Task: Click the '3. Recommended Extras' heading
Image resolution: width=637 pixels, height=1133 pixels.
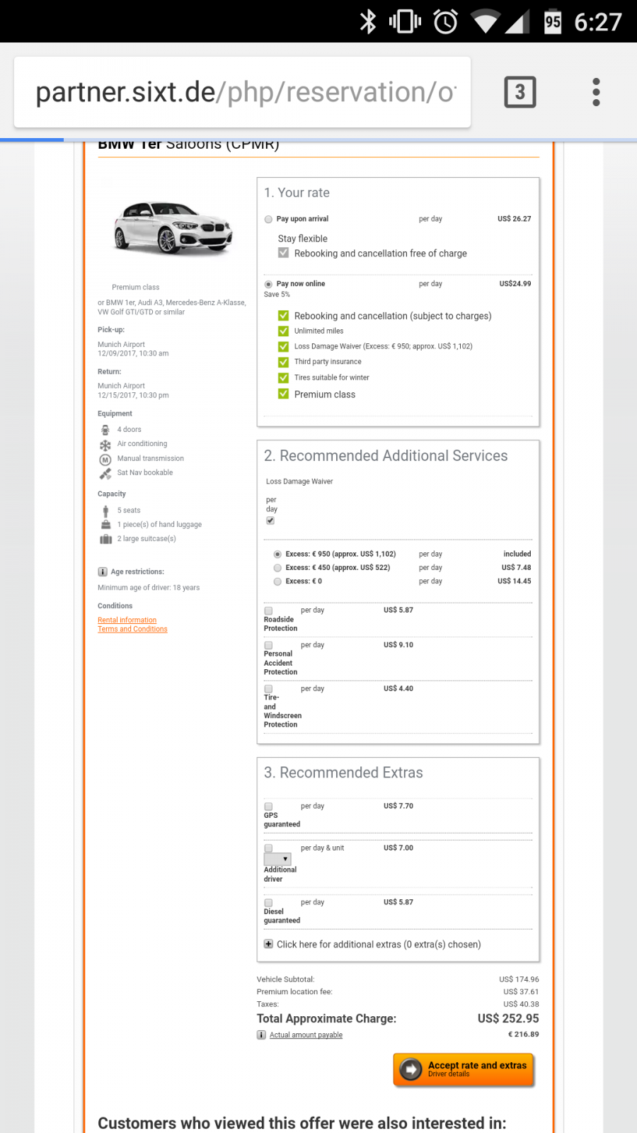Action: click(x=343, y=773)
